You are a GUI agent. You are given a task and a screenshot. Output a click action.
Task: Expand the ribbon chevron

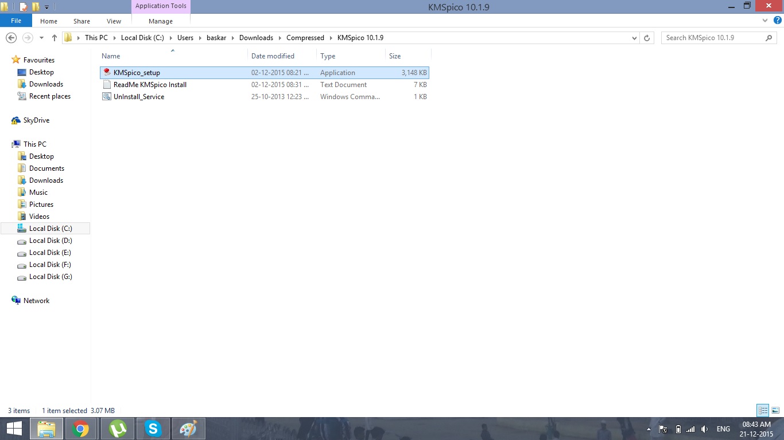(764, 21)
